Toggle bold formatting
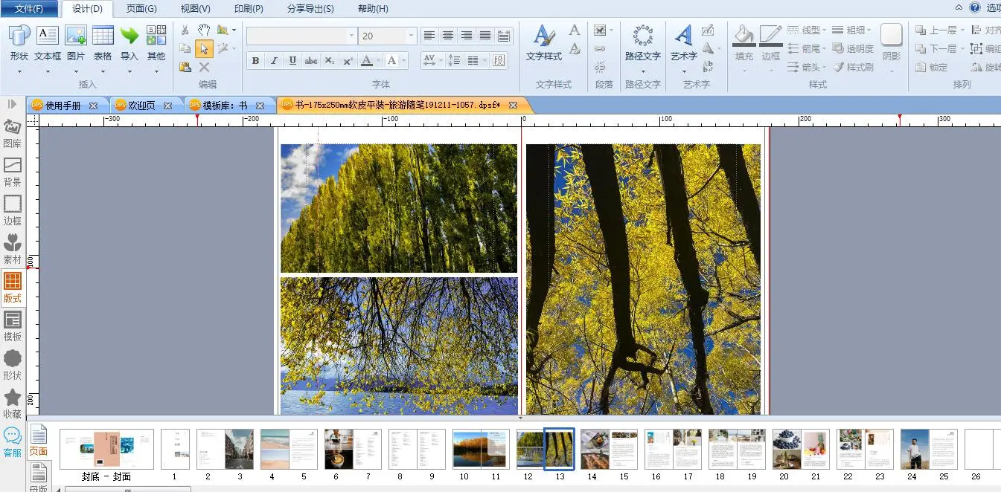Viewport: 1001px width, 492px height. pos(255,61)
